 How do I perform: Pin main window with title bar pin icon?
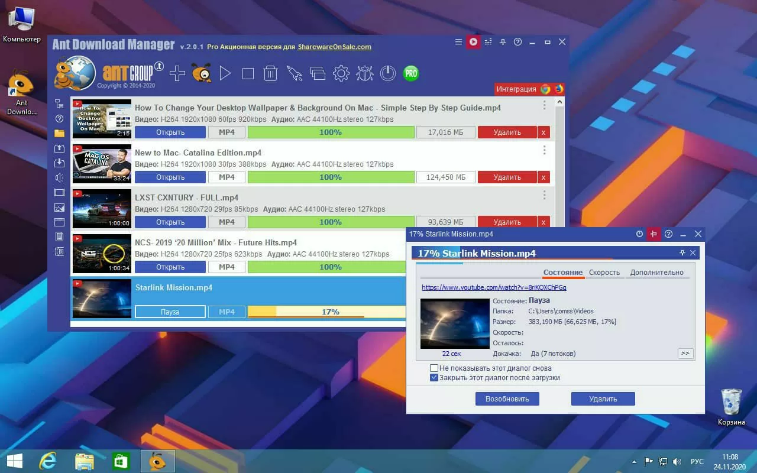pyautogui.click(x=503, y=42)
